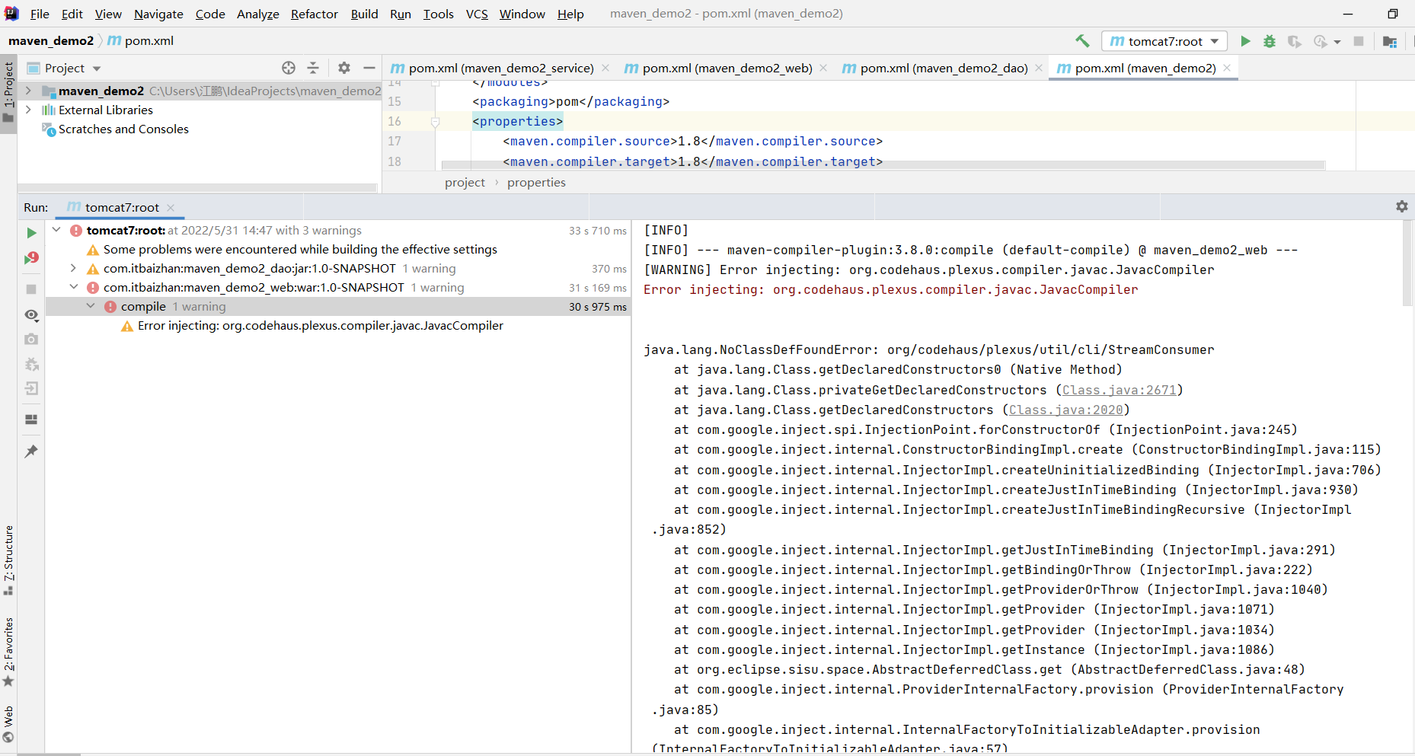Click the Build Project hammer icon
Viewport: 1415px width, 756px height.
1082,41
